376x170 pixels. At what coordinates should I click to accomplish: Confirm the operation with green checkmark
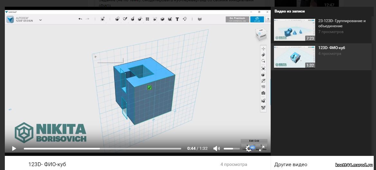tap(149, 88)
